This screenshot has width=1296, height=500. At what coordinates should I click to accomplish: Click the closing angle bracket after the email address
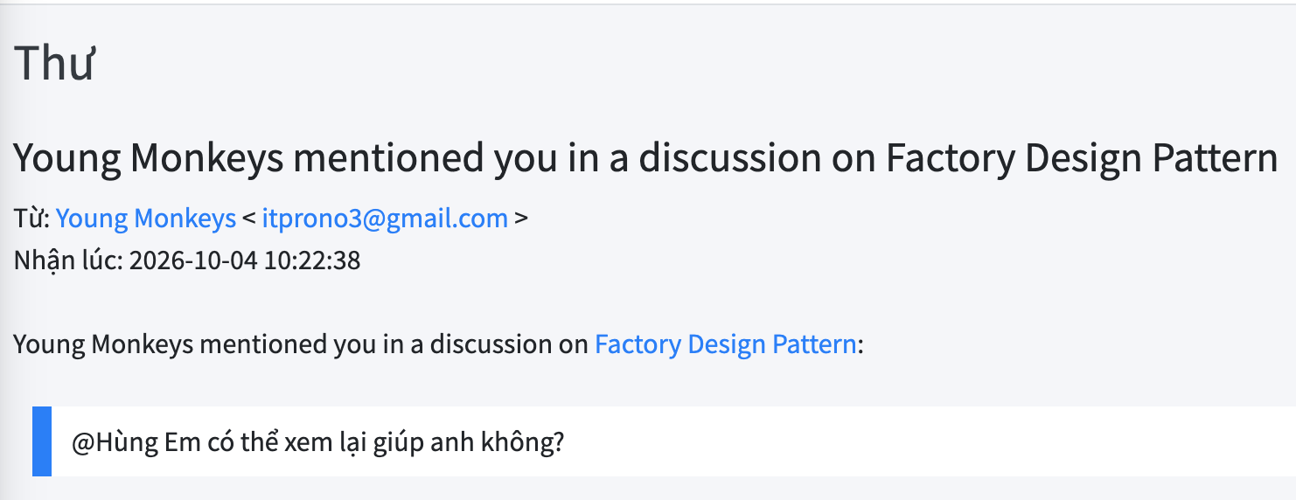[521, 219]
